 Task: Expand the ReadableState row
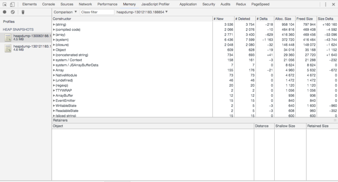(54, 111)
